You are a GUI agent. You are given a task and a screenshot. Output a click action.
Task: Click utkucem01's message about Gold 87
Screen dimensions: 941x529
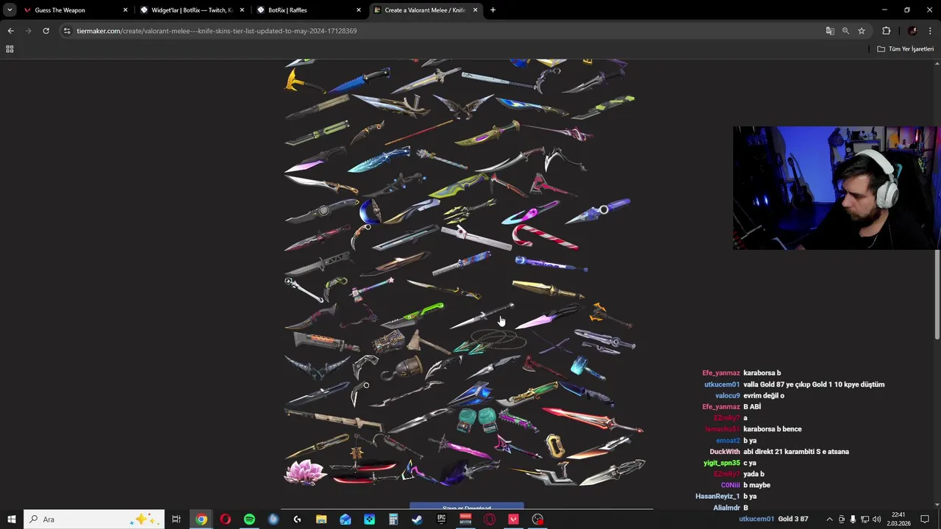pos(814,384)
